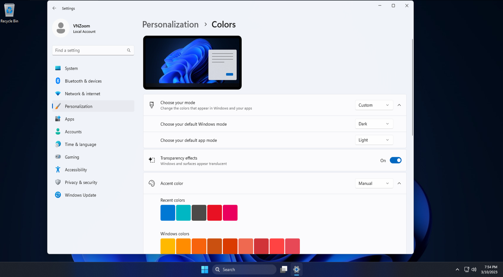Image resolution: width=503 pixels, height=277 pixels.
Task: Open the System settings page
Action: tap(93, 68)
